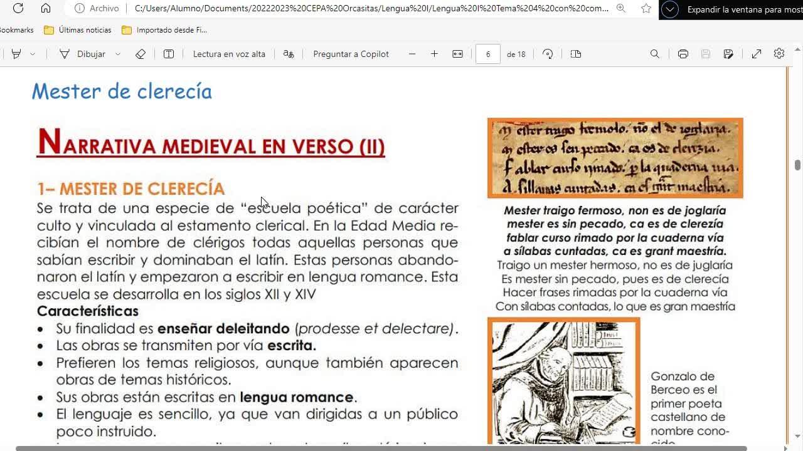Print the PDF document
This screenshot has width=803, height=451.
pos(683,54)
